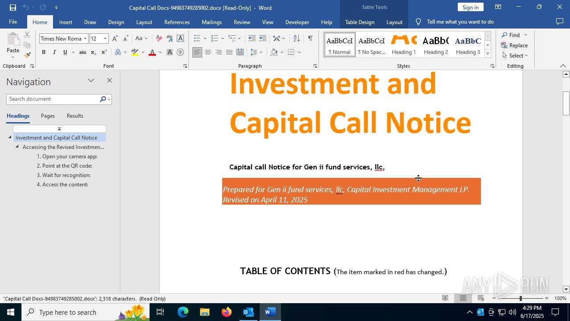Viewport: 570px width, 321px height.
Task: Open Outlook from the taskbar
Action: point(248,312)
